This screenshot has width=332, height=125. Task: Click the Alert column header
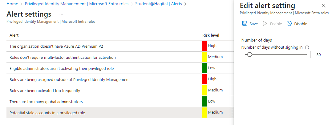point(14,35)
